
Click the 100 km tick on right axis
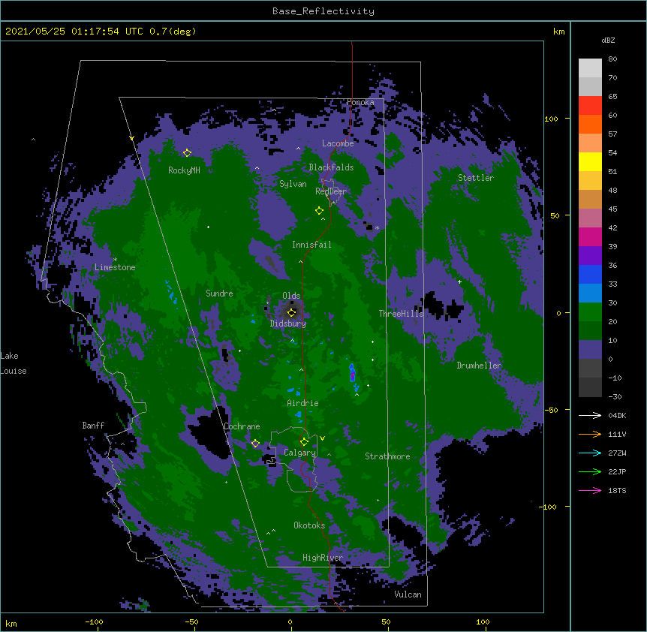[x=551, y=119]
